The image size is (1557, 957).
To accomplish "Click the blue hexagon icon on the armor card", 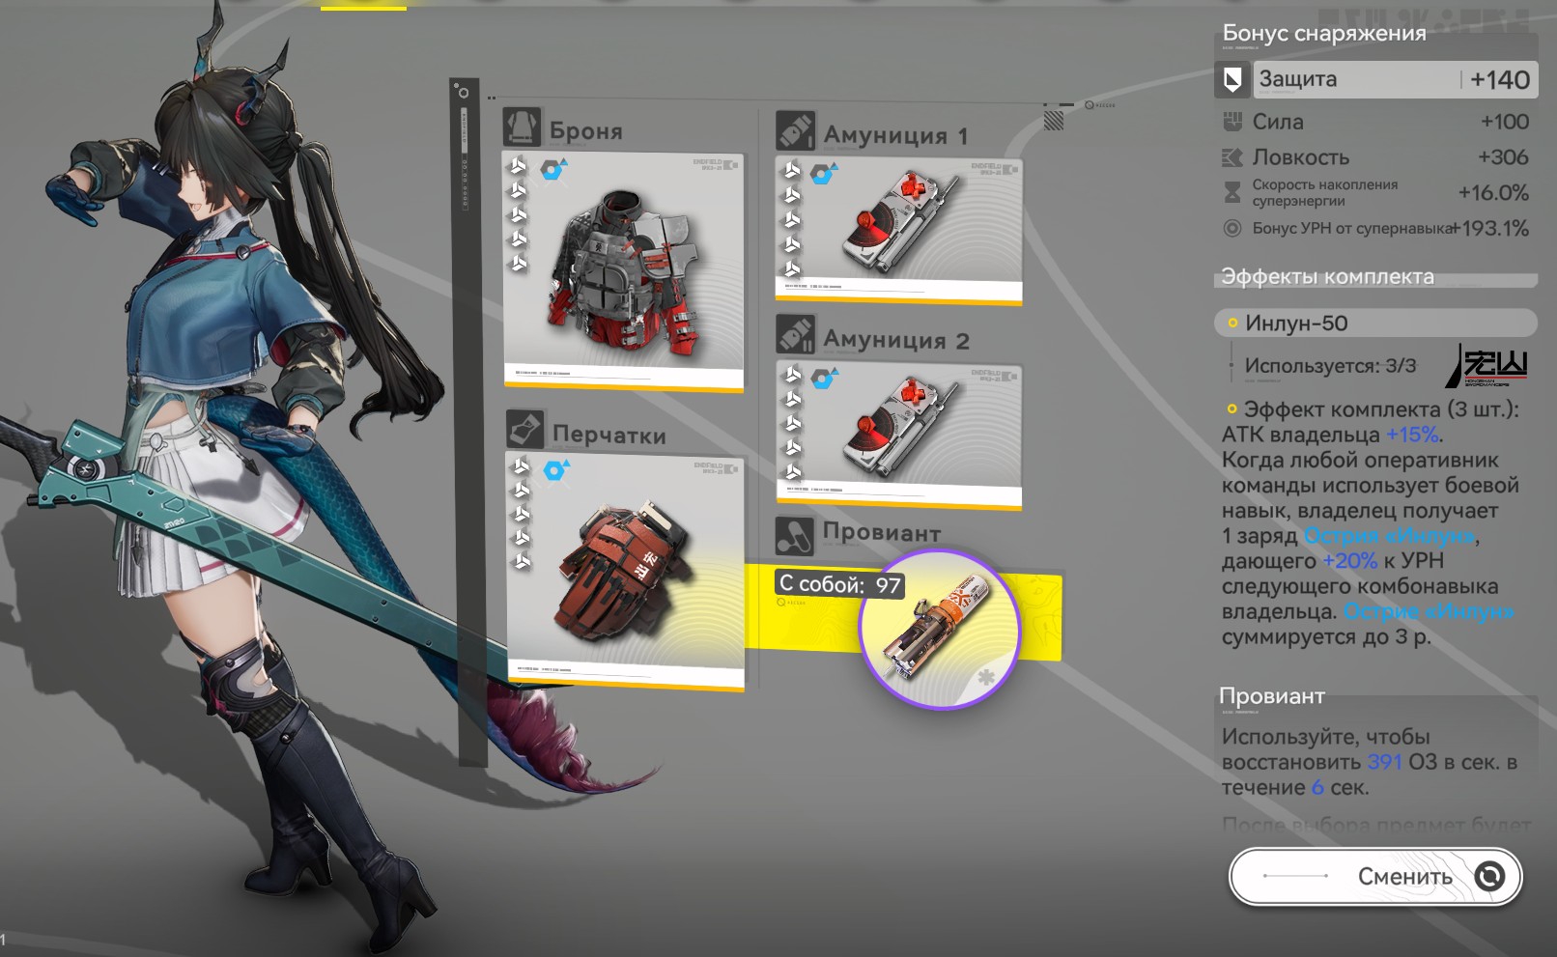I will click(x=553, y=170).
